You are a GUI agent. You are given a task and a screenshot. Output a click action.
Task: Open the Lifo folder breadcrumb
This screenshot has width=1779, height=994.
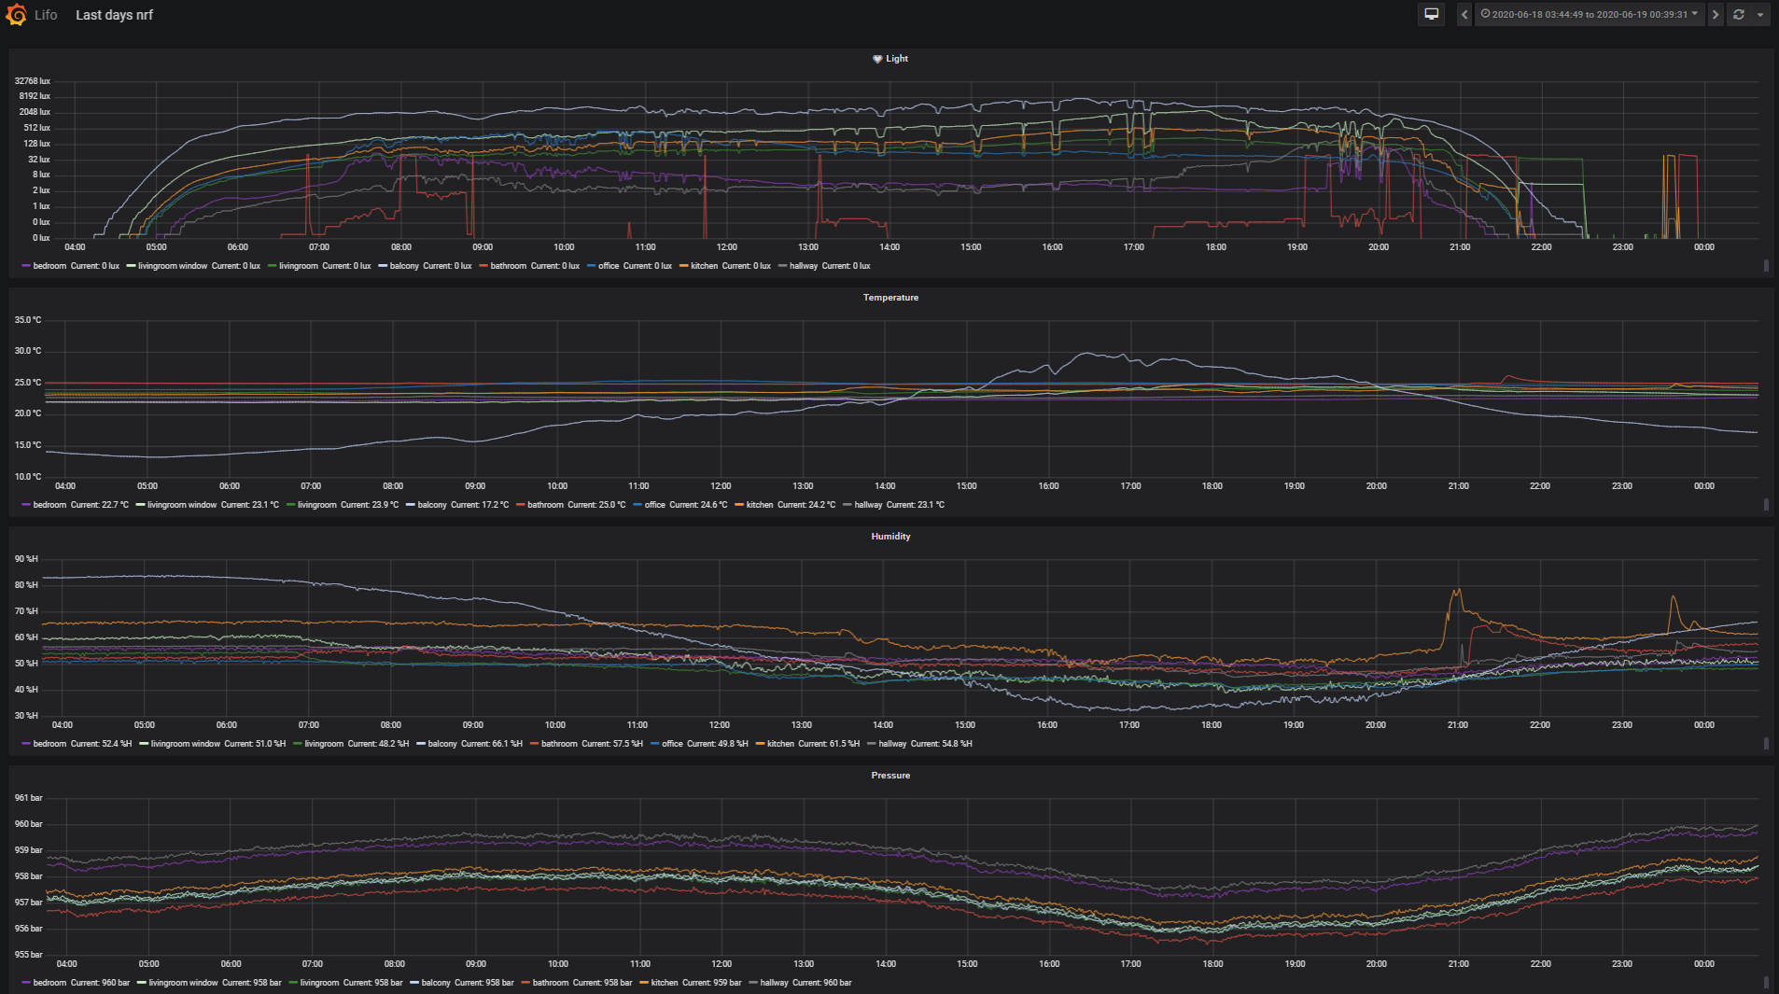(x=46, y=15)
